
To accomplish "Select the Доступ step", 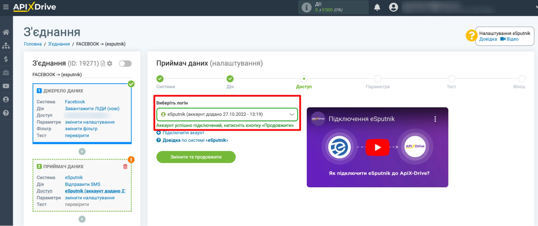I will tap(304, 79).
